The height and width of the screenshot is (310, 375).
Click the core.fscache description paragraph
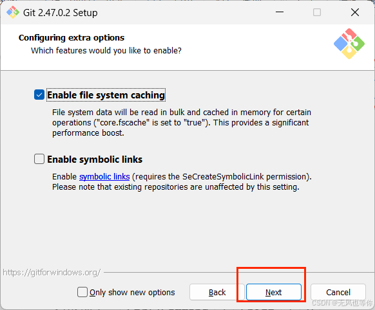pos(182,122)
